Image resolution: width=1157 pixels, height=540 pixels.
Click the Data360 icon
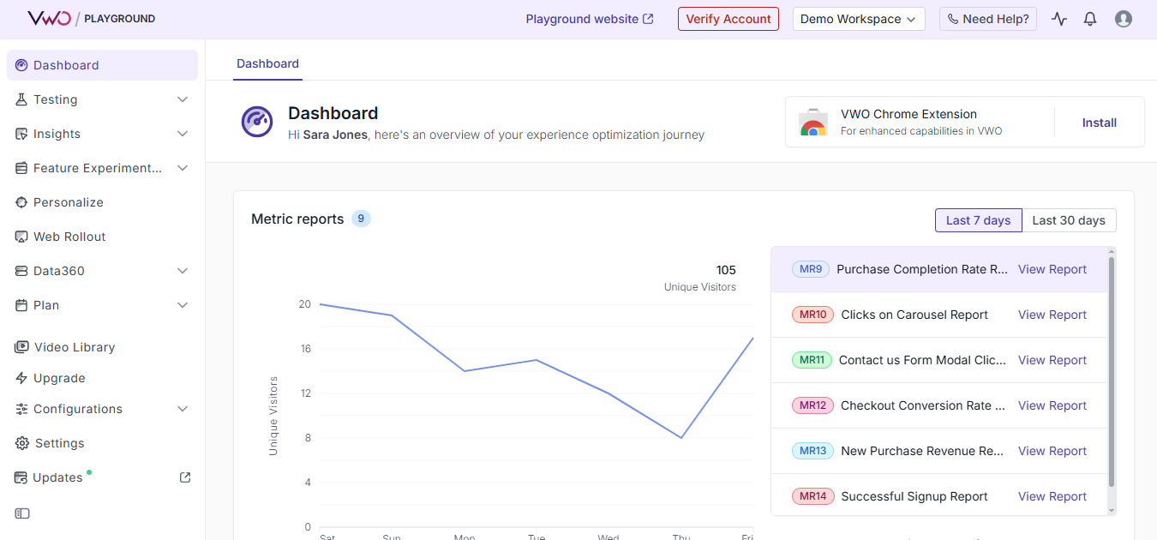pos(21,271)
